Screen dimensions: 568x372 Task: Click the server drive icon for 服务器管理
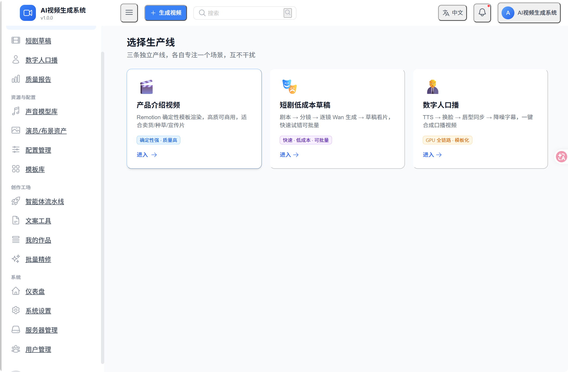pyautogui.click(x=16, y=330)
